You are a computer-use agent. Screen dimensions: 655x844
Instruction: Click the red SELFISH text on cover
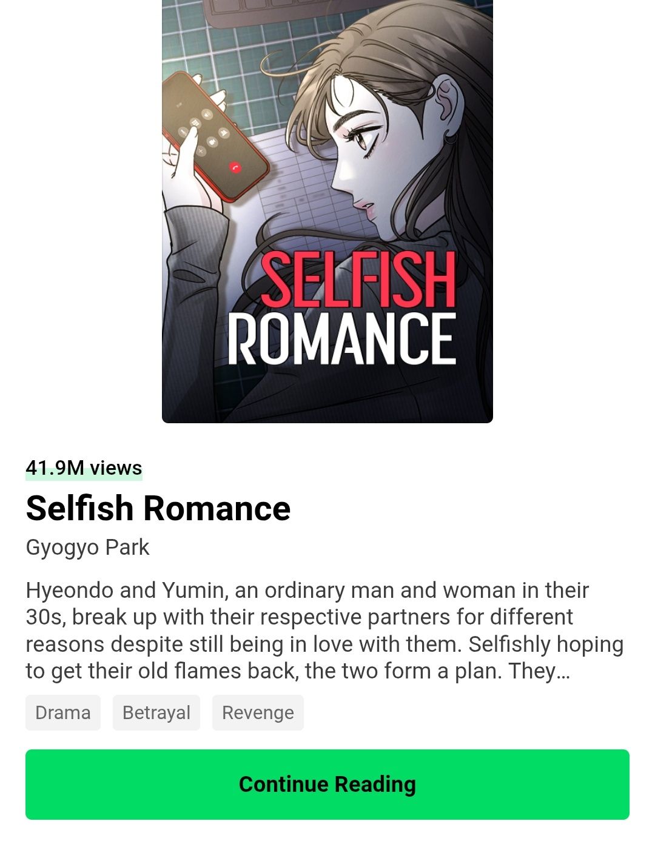[358, 279]
